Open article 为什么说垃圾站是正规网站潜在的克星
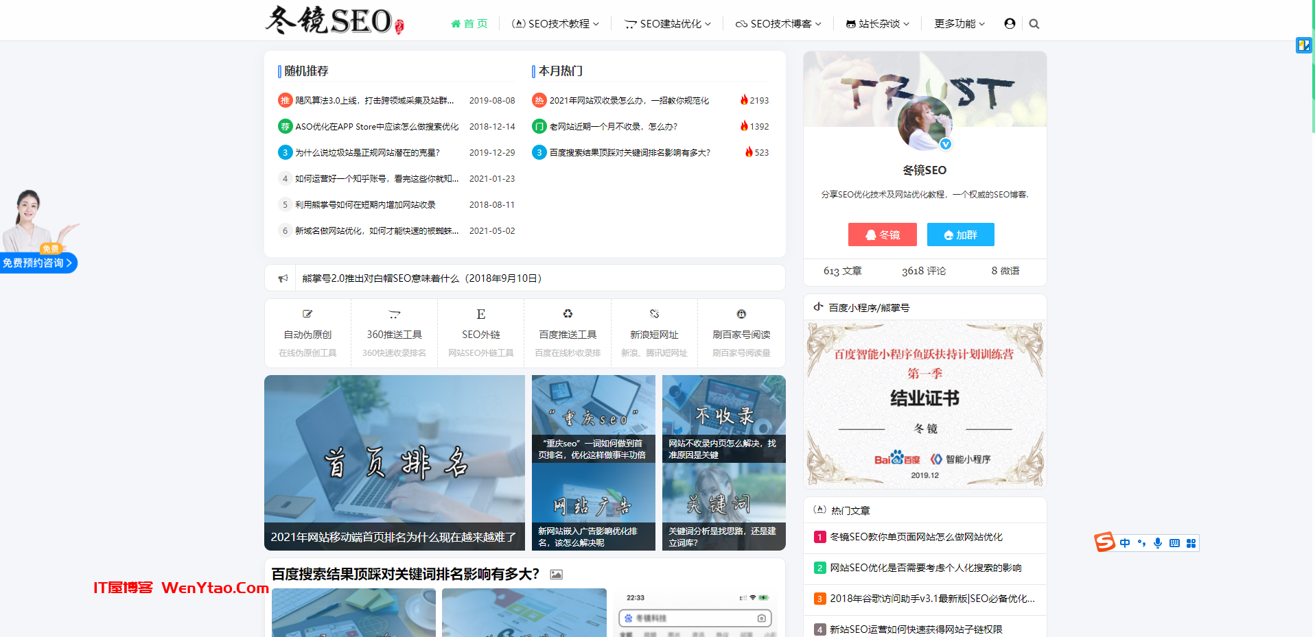The height and width of the screenshot is (637, 1315). (367, 152)
